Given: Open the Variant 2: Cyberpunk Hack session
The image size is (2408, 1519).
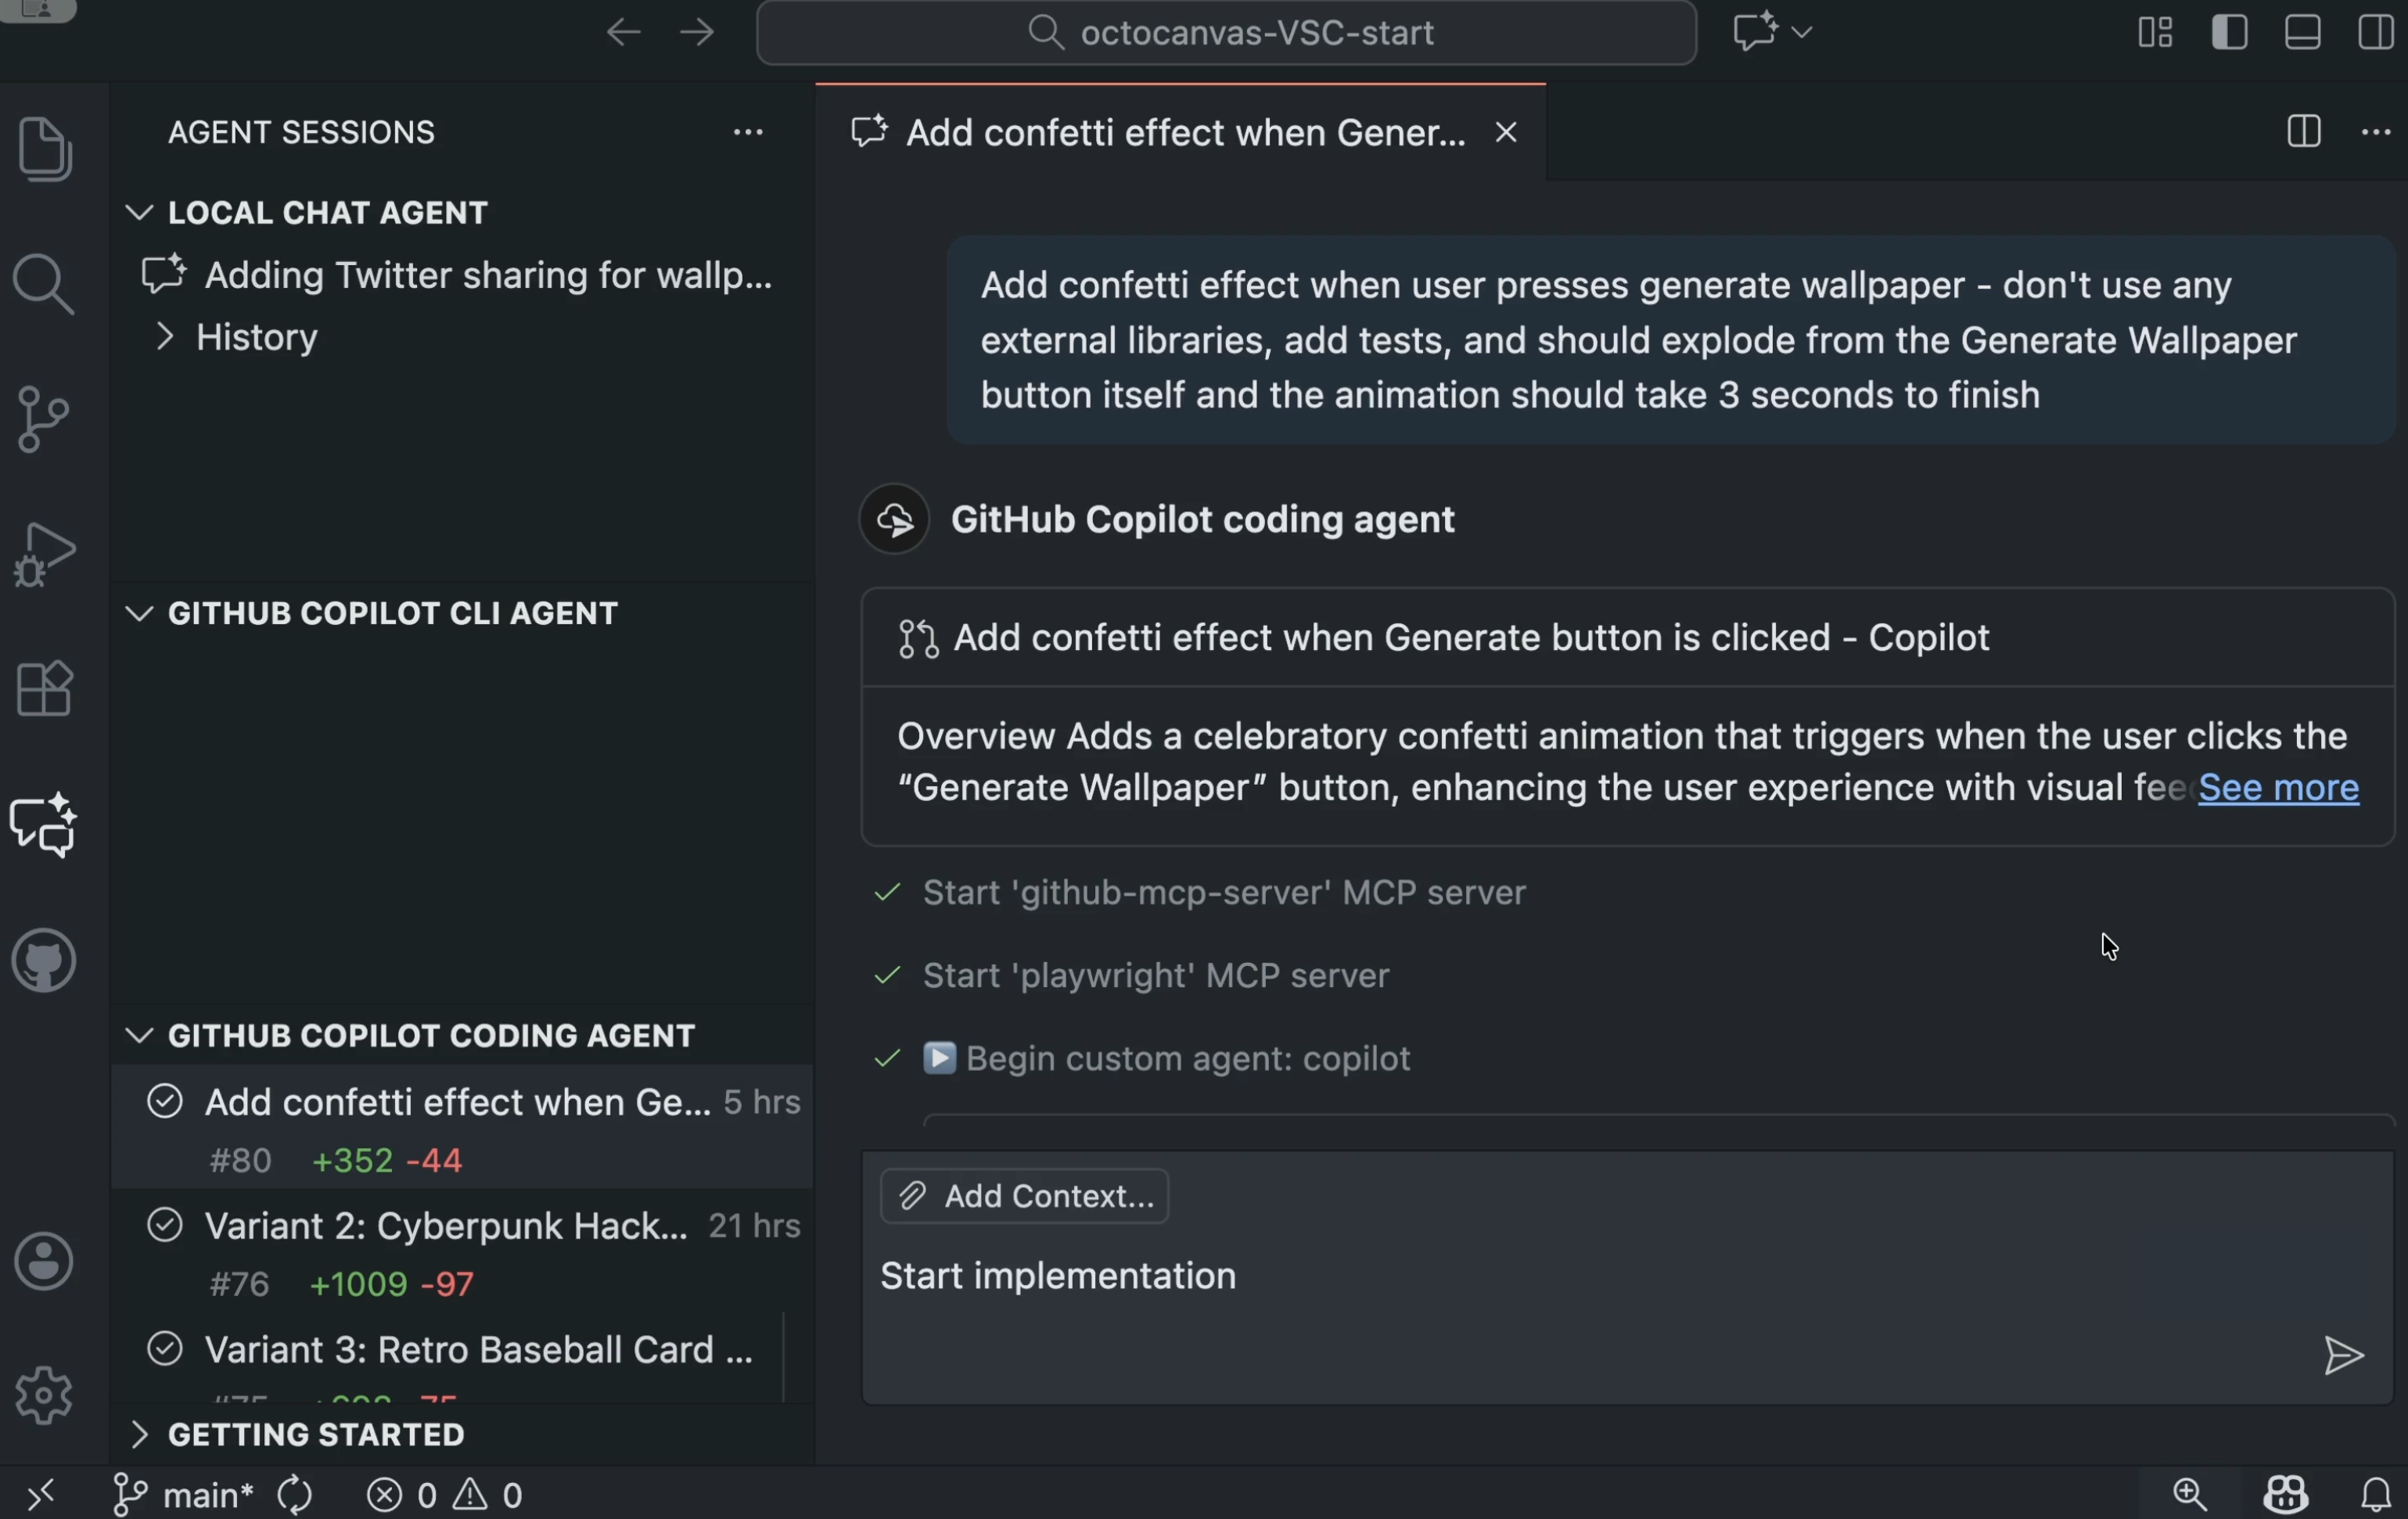Looking at the screenshot, I should click(447, 1225).
